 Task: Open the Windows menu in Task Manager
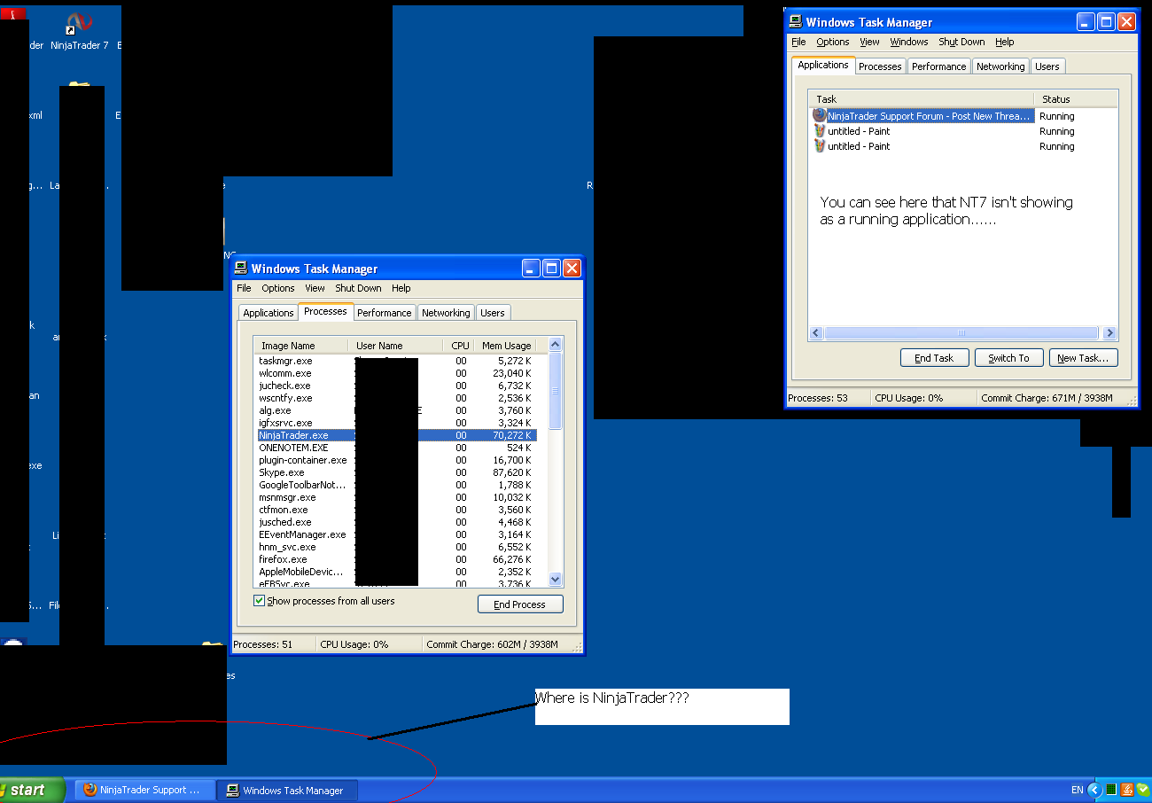pyautogui.click(x=909, y=42)
